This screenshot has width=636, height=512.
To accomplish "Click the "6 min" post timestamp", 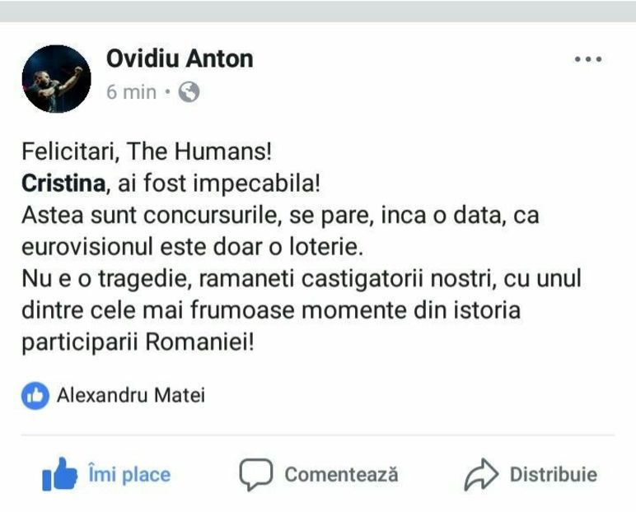I will pyautogui.click(x=131, y=92).
